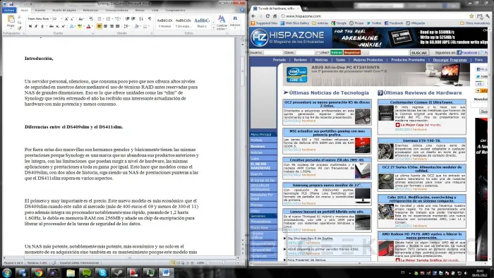Click the Pegar paste icon

pos(11,20)
